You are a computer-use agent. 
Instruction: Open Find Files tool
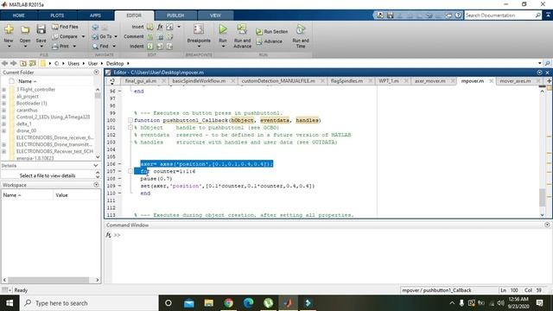66,27
